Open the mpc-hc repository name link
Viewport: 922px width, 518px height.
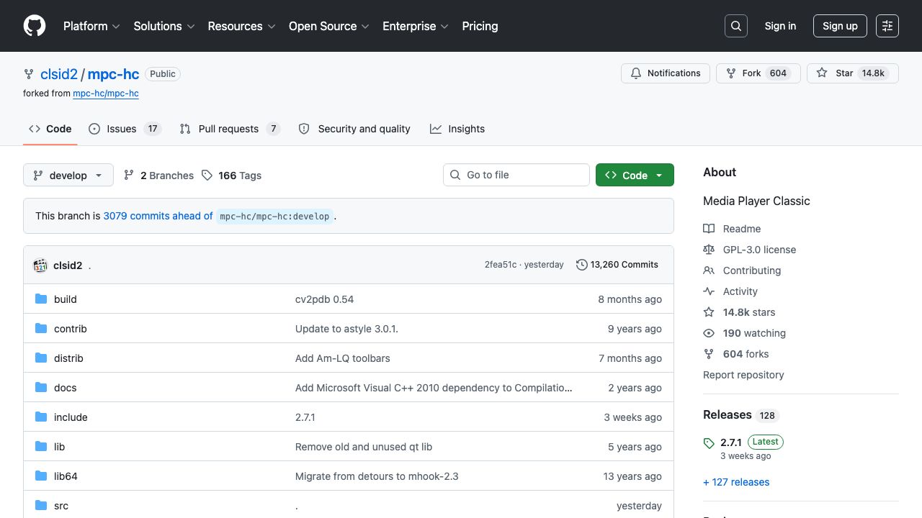click(x=114, y=74)
